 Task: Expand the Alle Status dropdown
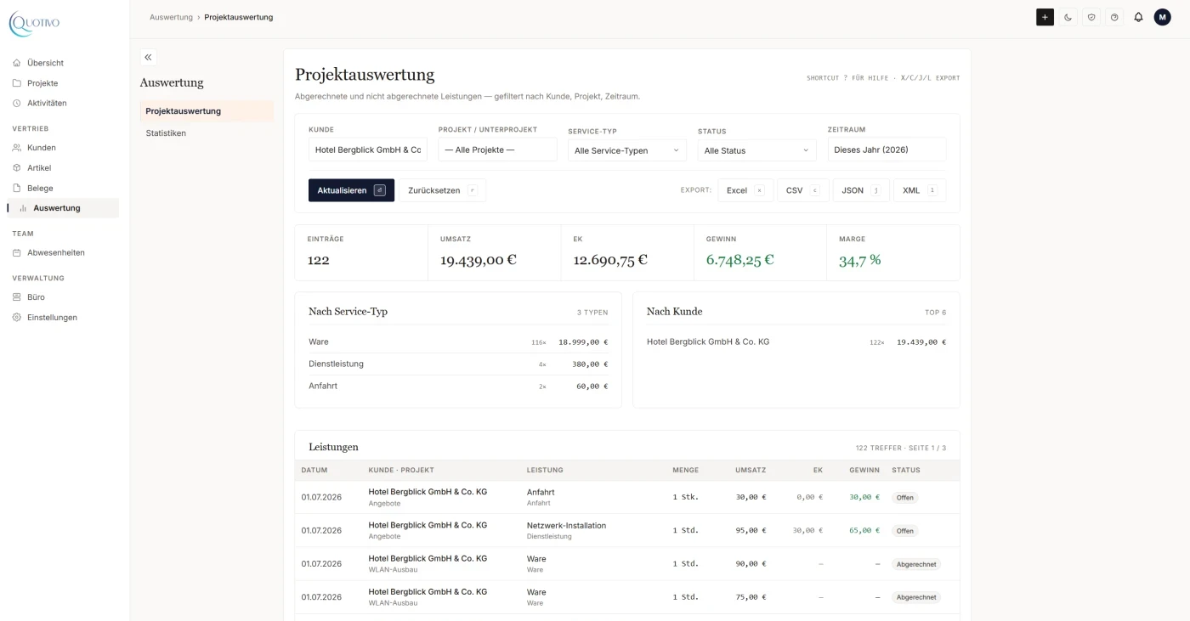756,150
